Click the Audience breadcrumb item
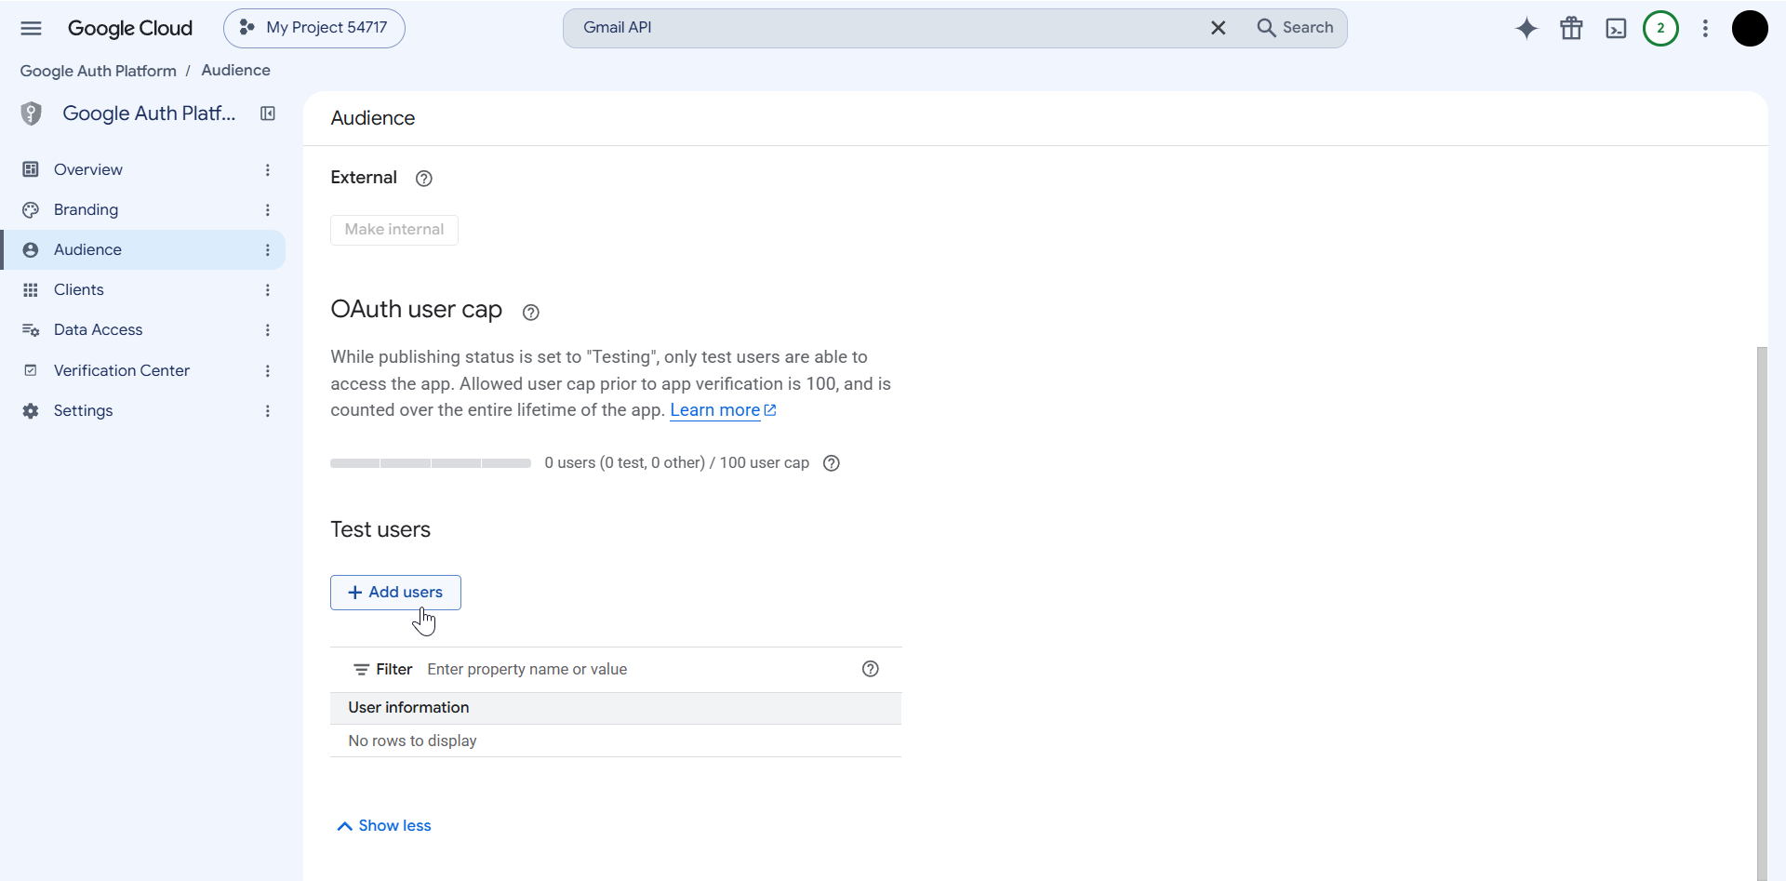 point(235,71)
